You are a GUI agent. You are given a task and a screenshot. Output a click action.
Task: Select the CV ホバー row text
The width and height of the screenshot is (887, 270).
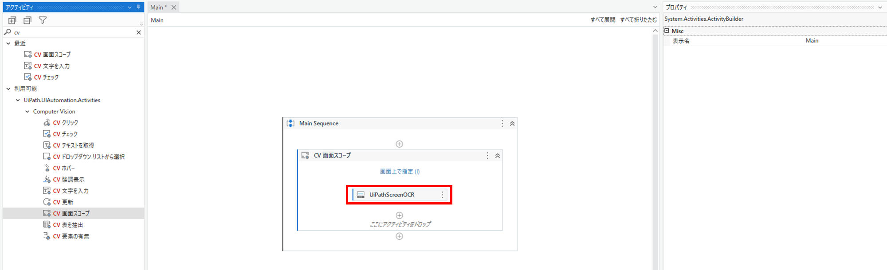[64, 168]
